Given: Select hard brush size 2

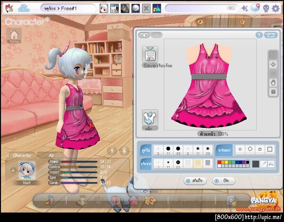Looking at the screenshot, I should pos(158,150).
